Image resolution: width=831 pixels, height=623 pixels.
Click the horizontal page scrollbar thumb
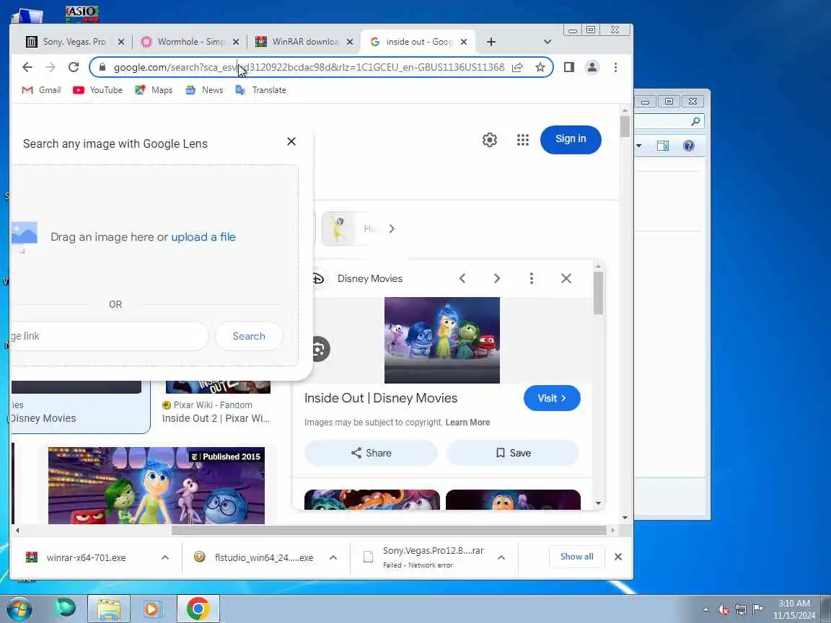389,530
